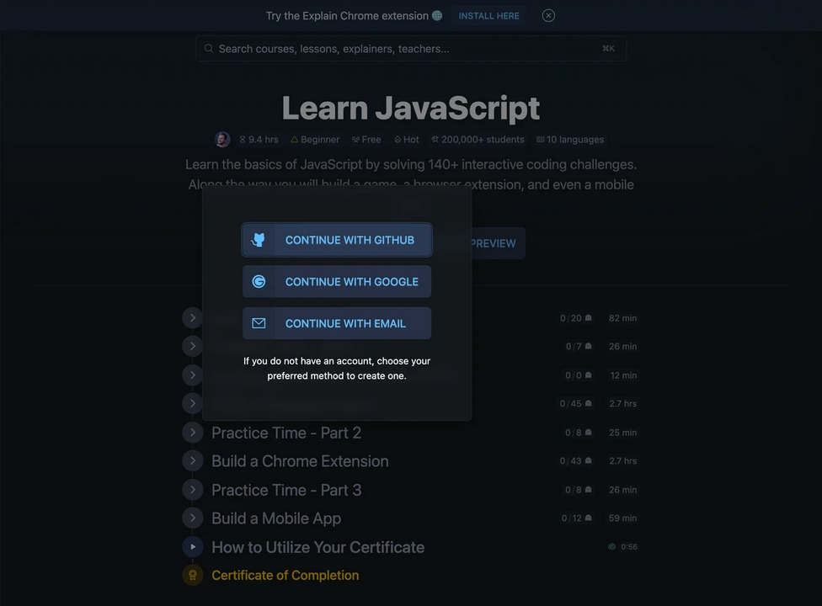Click the globe icon in the banner

pos(436,16)
